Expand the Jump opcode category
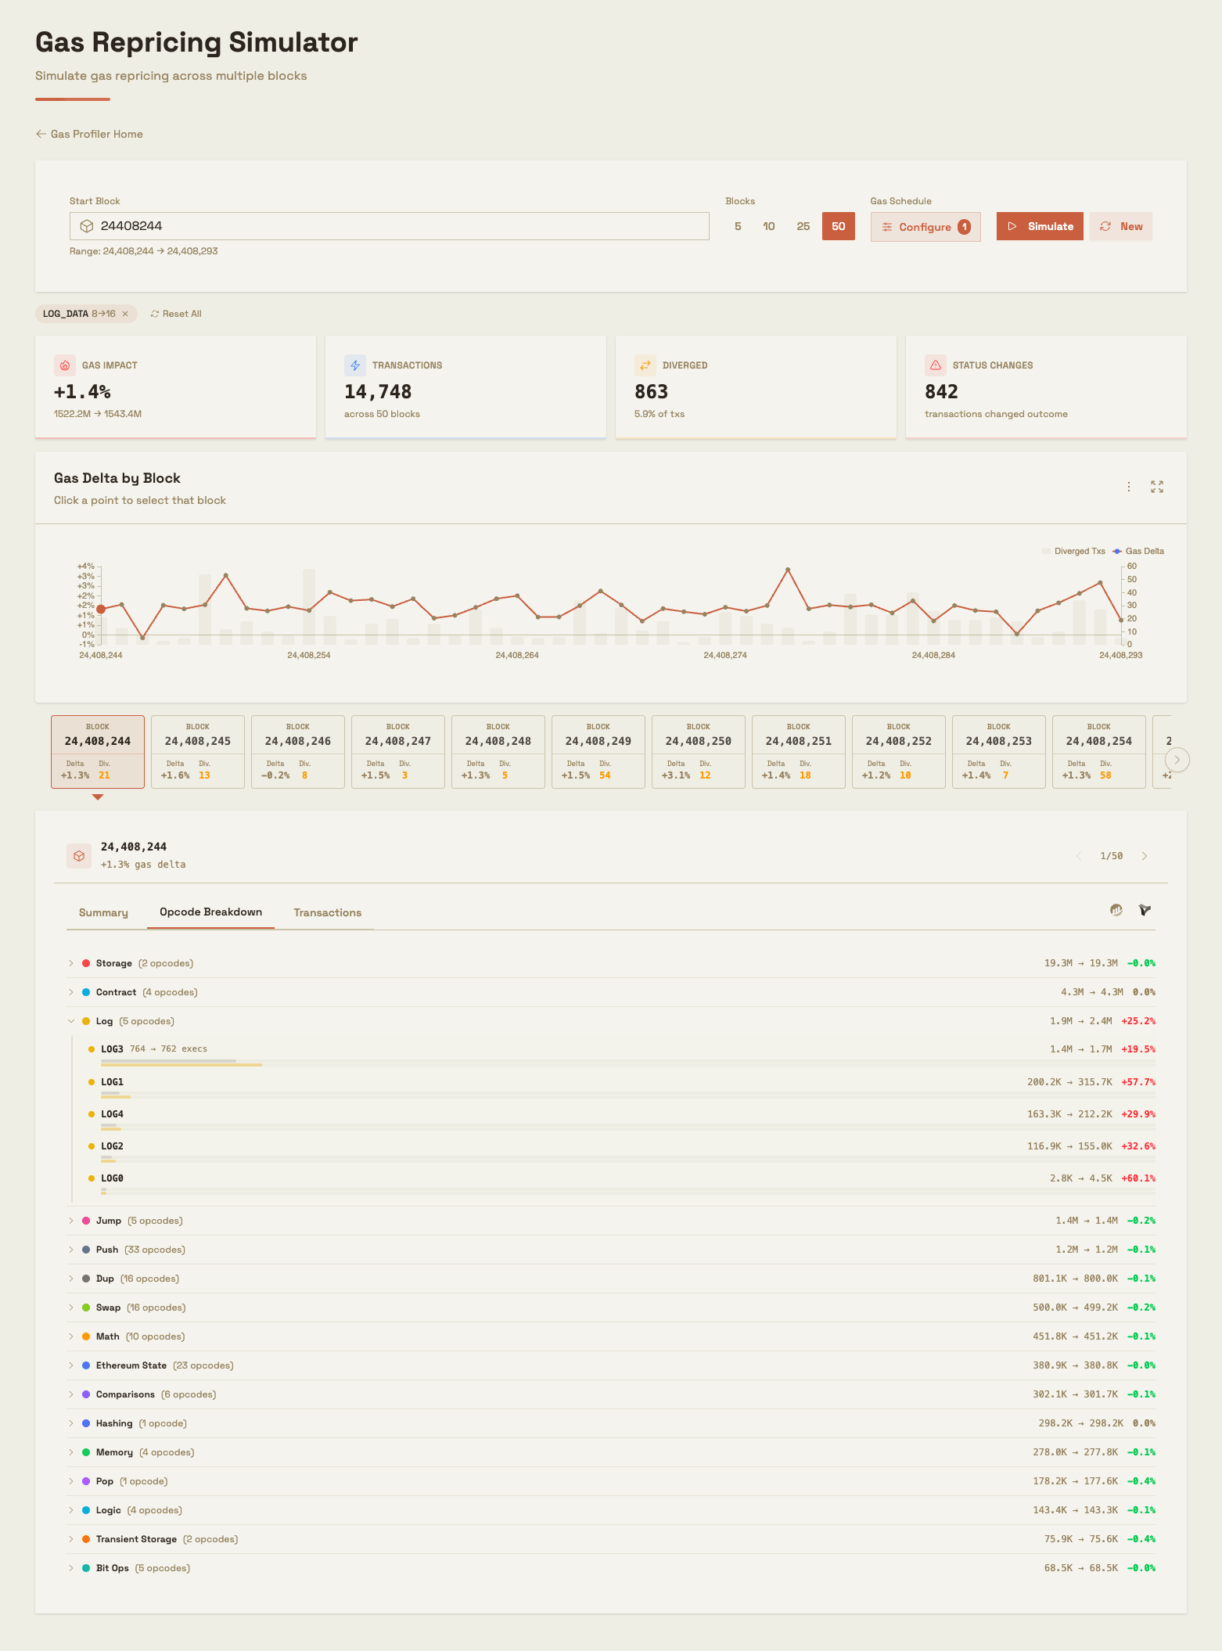This screenshot has width=1222, height=1651. (x=611, y=1221)
